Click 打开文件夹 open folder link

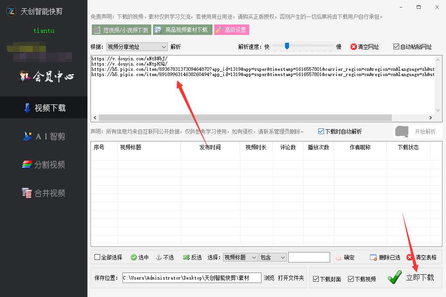point(291,278)
